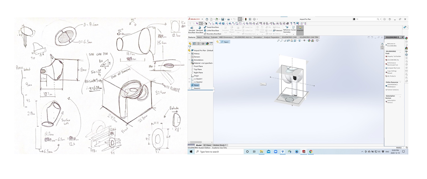Expand the Annotations folder
The height and width of the screenshot is (179, 427).
189,60
